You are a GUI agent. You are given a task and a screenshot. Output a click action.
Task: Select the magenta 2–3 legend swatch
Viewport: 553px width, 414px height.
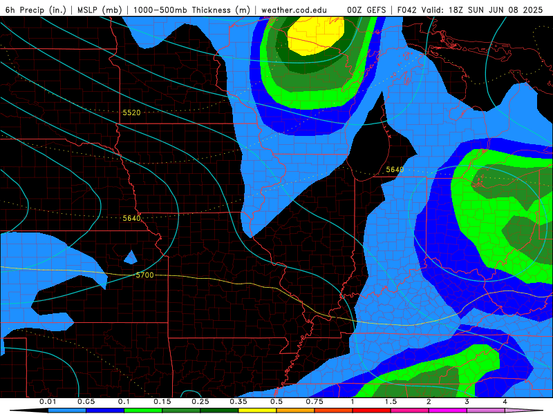point(448,411)
